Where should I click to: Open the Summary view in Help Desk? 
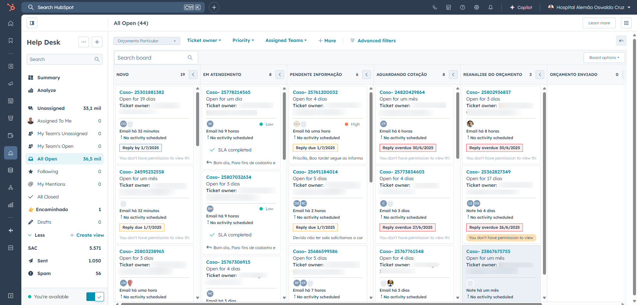coord(48,78)
